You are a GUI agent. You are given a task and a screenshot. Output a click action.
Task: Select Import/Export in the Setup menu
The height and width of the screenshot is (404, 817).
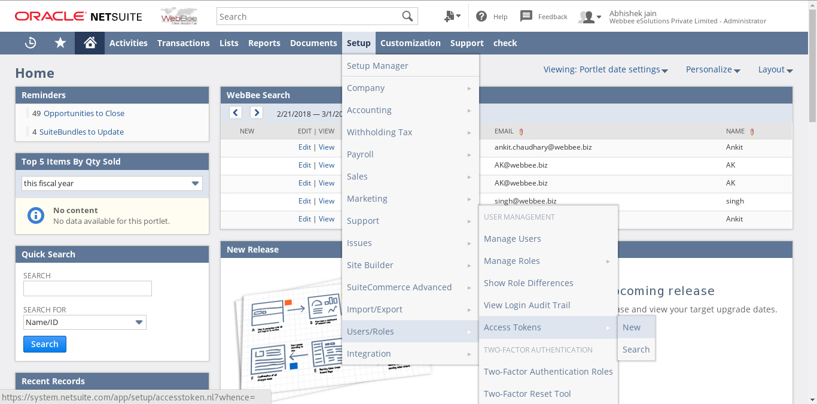pyautogui.click(x=410, y=309)
